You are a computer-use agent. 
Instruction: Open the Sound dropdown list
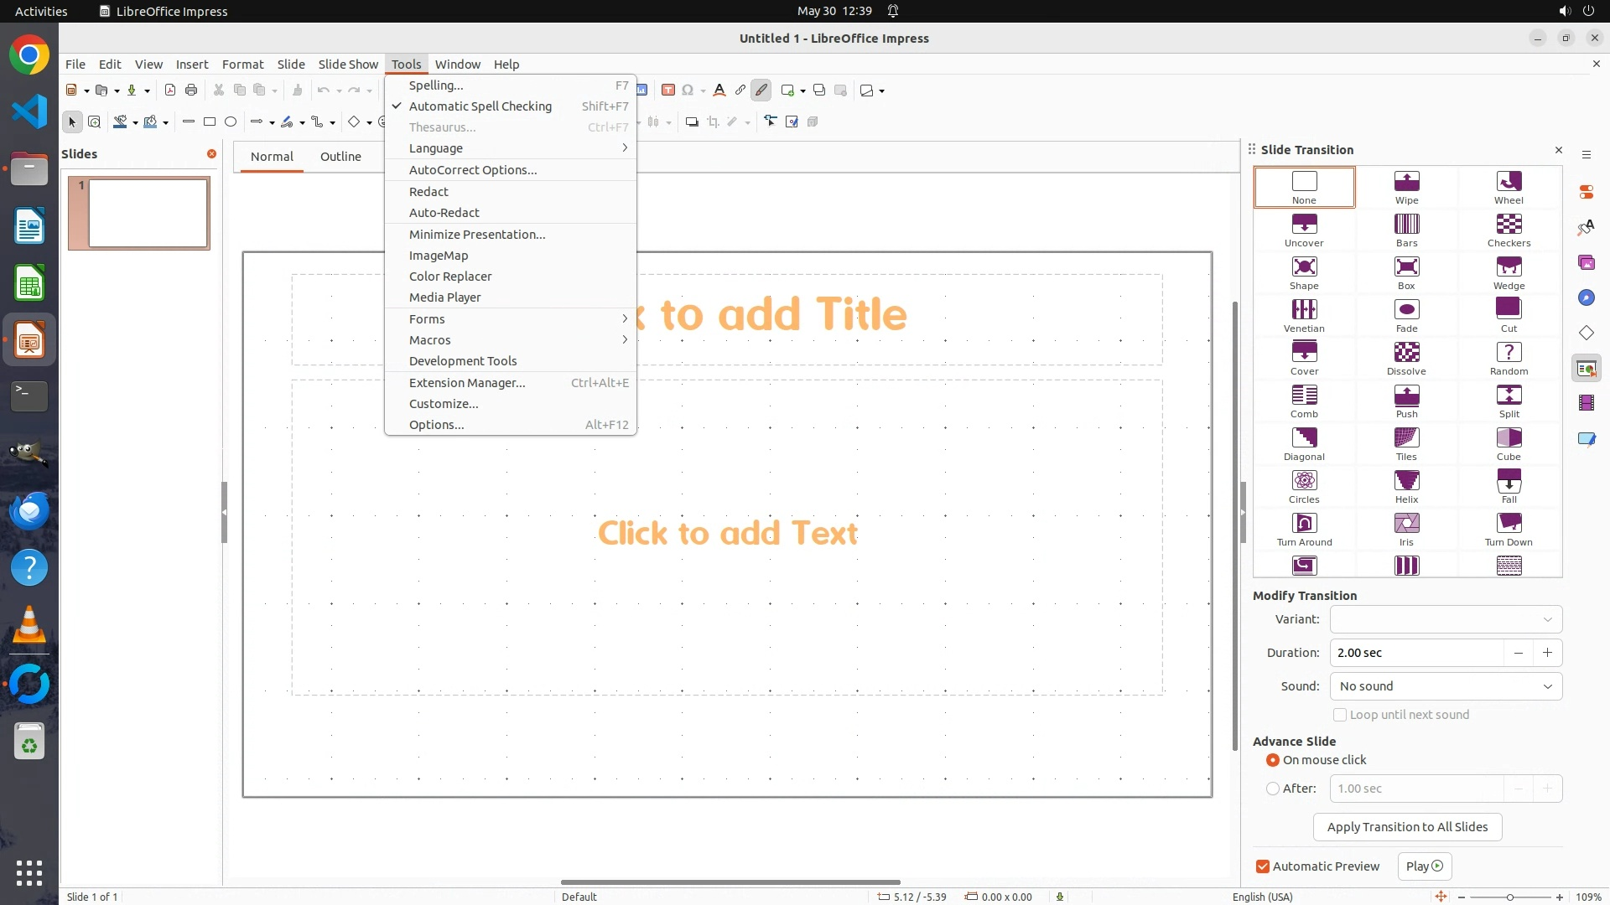click(1446, 686)
